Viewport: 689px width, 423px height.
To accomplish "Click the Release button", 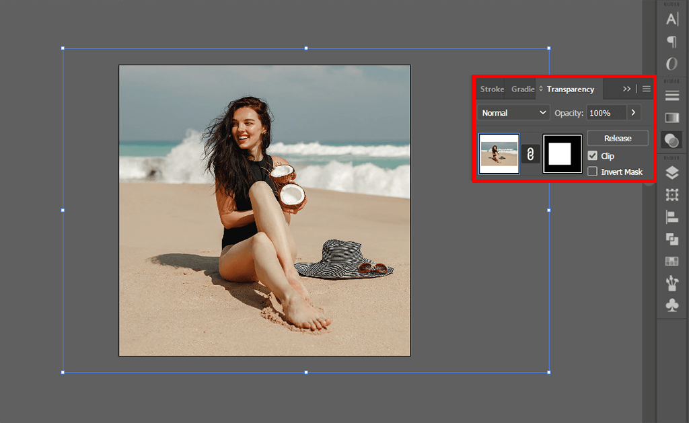I will pos(617,138).
